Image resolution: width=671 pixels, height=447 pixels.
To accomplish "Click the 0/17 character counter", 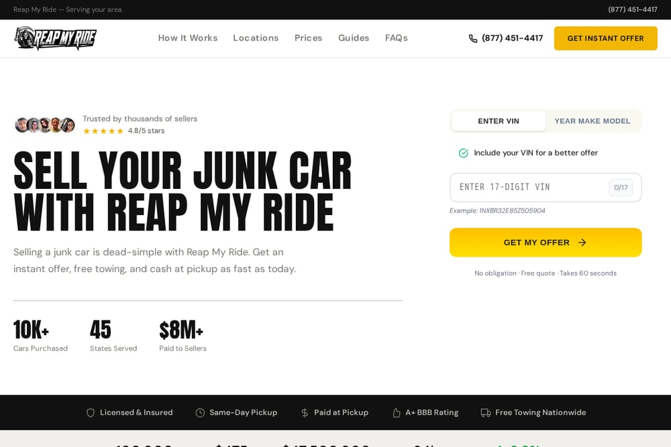I will point(621,187).
